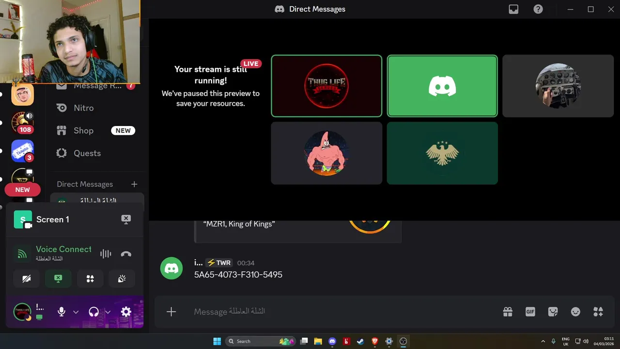This screenshot has height=349, width=620.
Task: Open Steam from the taskbar
Action: (360, 341)
